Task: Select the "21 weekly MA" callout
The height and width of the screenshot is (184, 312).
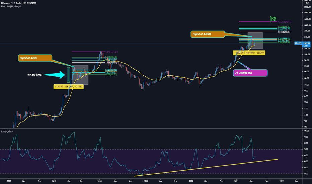Action: pyautogui.click(x=250, y=73)
